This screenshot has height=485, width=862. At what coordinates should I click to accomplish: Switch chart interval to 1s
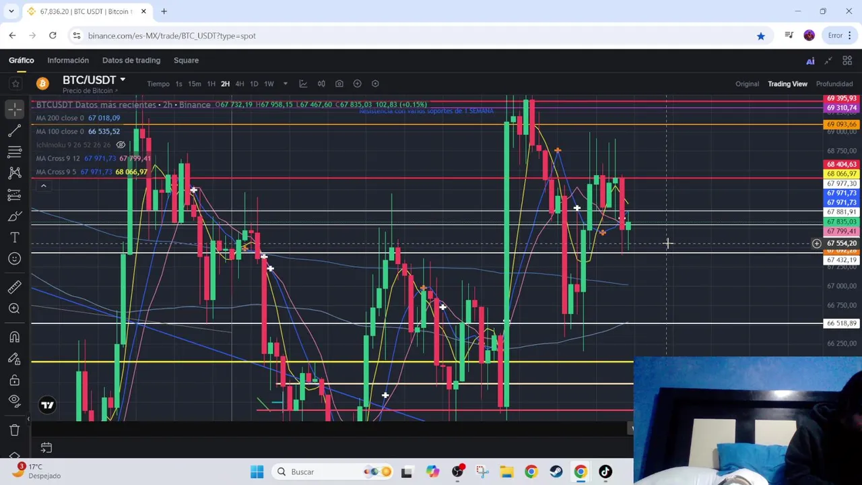178,84
